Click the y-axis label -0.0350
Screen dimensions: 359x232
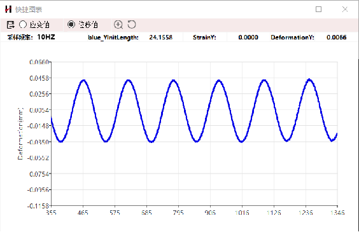[x=38, y=142]
